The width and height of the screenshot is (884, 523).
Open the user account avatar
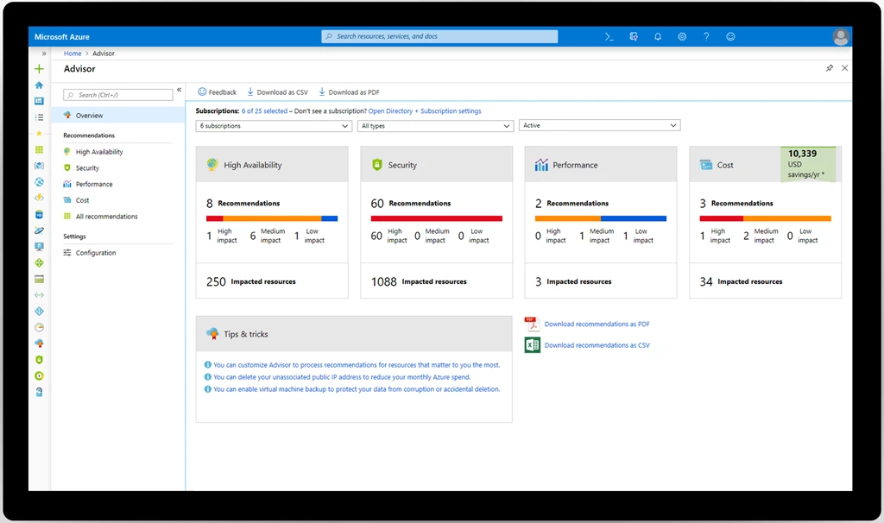(x=840, y=37)
